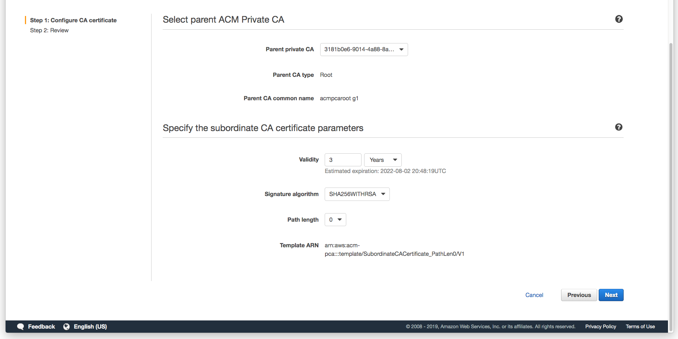Click the Previous button

[x=579, y=295]
